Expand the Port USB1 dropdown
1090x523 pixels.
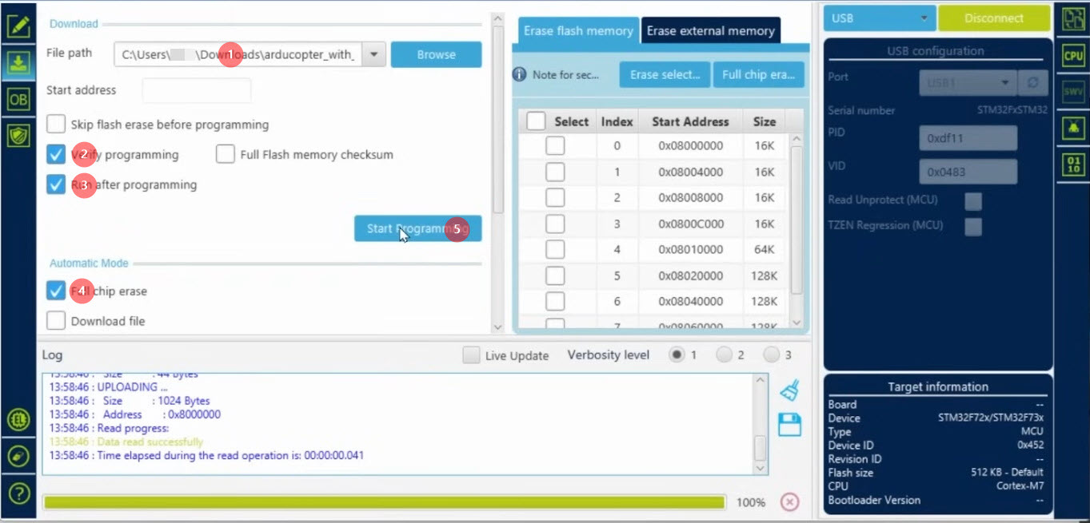click(1005, 83)
